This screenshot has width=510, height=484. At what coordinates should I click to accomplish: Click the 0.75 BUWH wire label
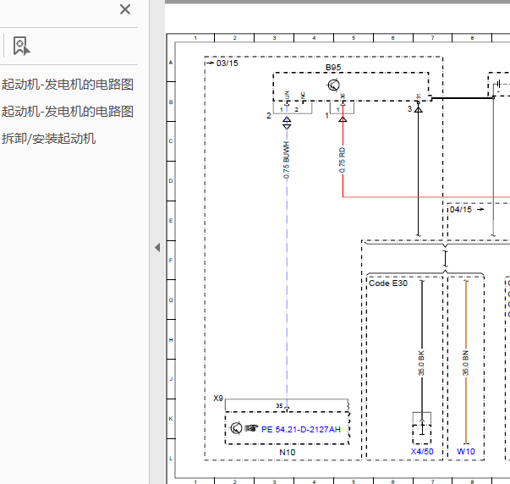286,160
